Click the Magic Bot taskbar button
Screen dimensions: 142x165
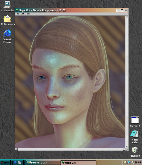(79, 163)
